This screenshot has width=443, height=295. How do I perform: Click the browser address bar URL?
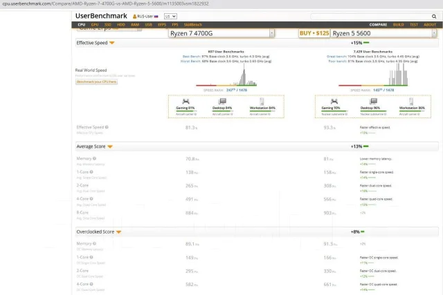[105, 3]
